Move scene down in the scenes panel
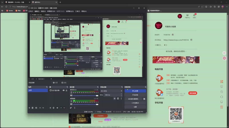229x128 pixels. [43, 108]
